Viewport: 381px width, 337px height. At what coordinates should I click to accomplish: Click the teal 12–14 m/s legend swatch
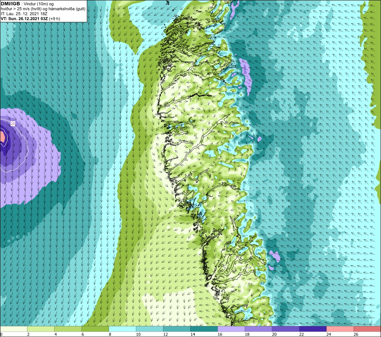pos(177,329)
